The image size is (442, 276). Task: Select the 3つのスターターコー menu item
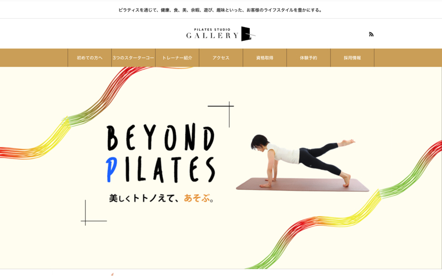click(133, 58)
